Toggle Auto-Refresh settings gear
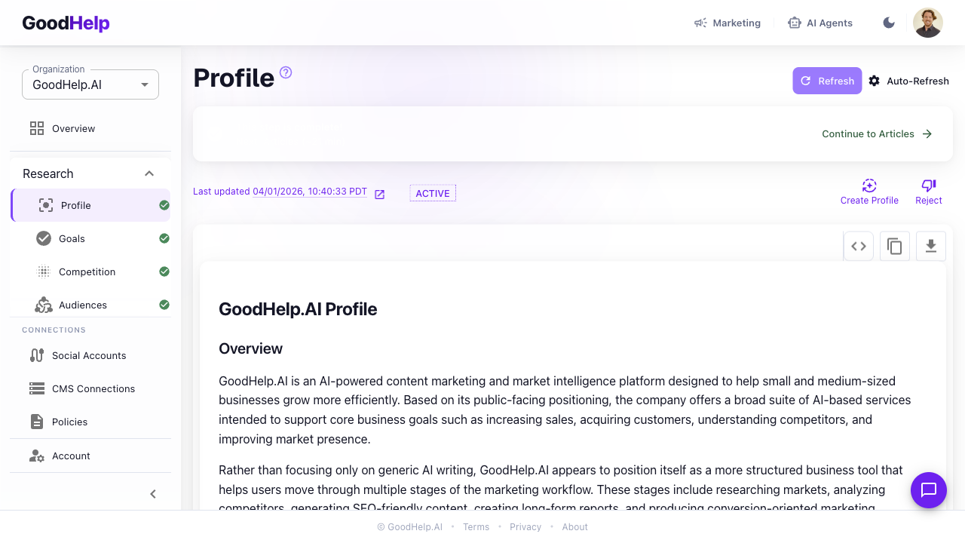Image resolution: width=965 pixels, height=543 pixels. [x=873, y=81]
